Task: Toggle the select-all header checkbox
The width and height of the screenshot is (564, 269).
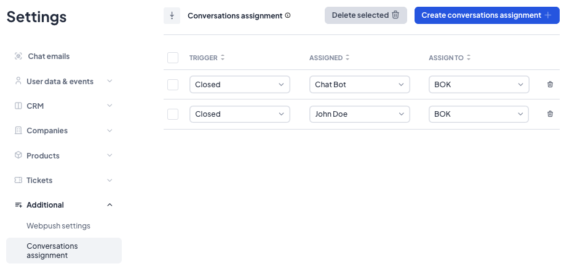Action: 173,58
